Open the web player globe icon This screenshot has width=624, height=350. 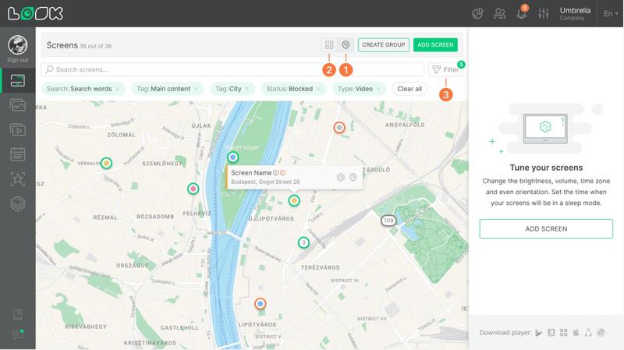click(x=601, y=333)
